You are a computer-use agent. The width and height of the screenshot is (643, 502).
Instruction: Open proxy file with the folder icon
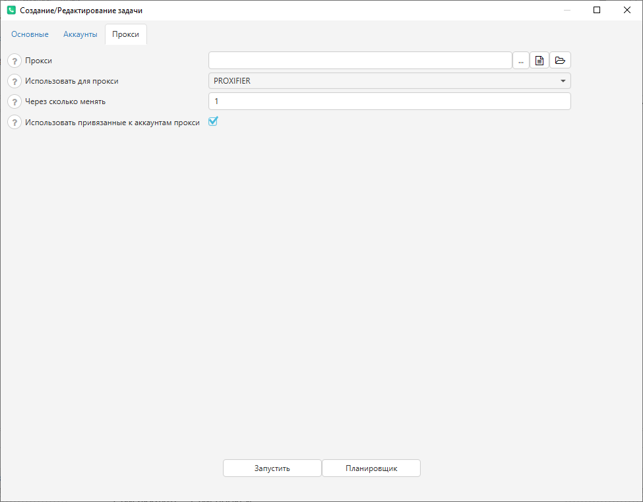pos(560,61)
